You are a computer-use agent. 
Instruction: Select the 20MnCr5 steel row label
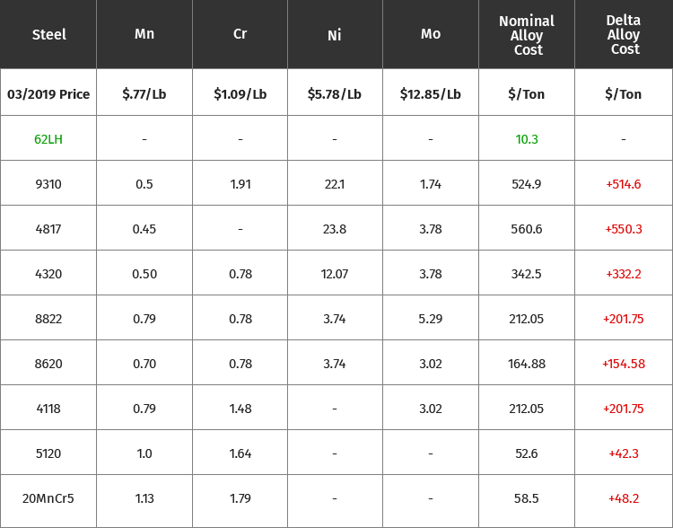[48, 498]
